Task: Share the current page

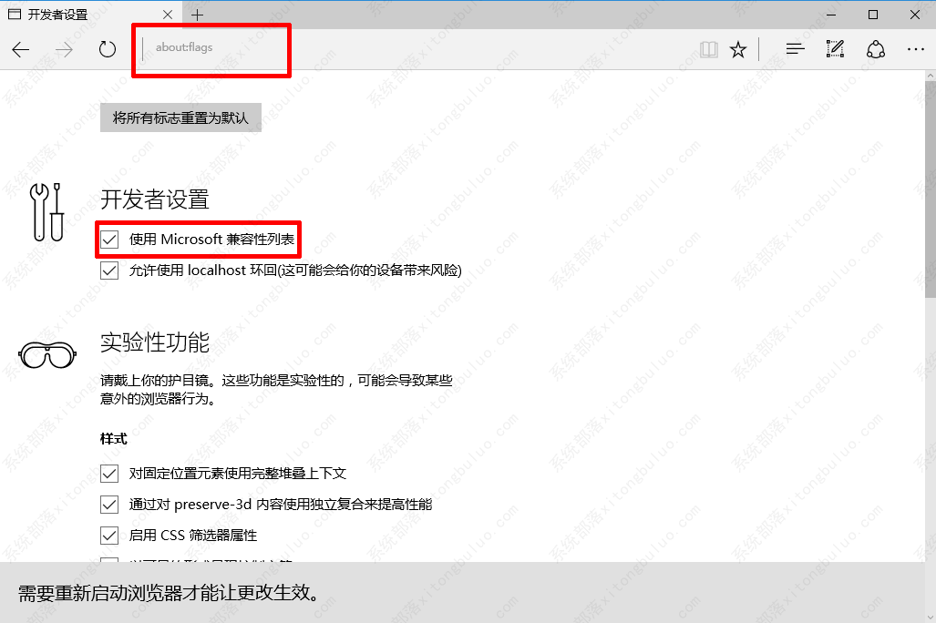Action: point(875,49)
